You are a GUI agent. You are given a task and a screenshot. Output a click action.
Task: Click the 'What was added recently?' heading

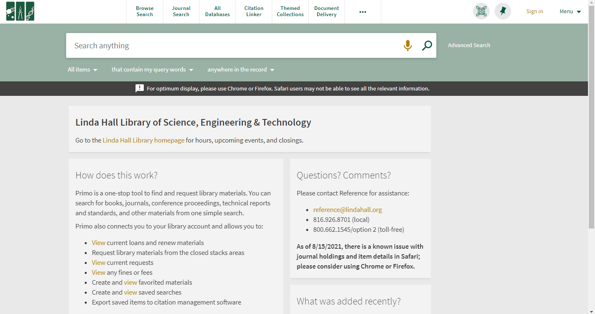[x=349, y=302]
